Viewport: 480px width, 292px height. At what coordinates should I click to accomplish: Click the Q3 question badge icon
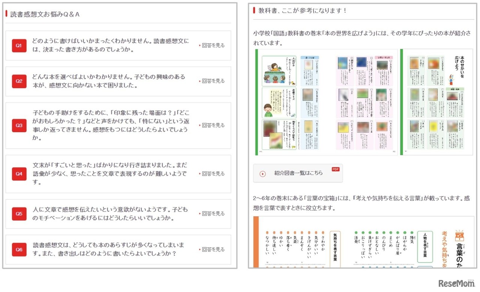tap(19, 125)
